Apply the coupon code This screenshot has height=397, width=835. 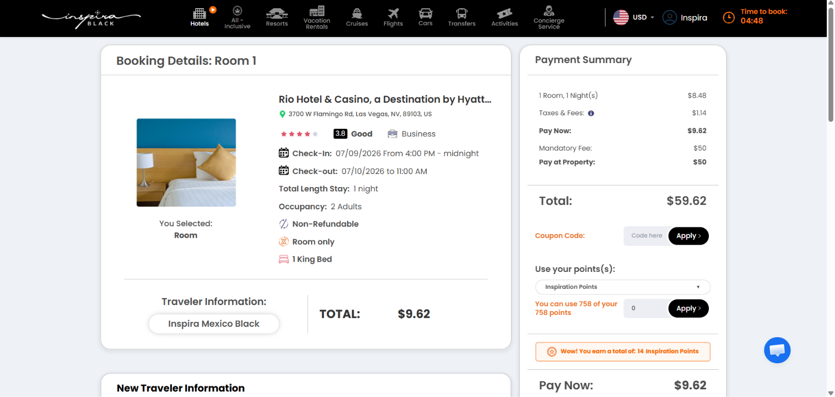click(688, 236)
